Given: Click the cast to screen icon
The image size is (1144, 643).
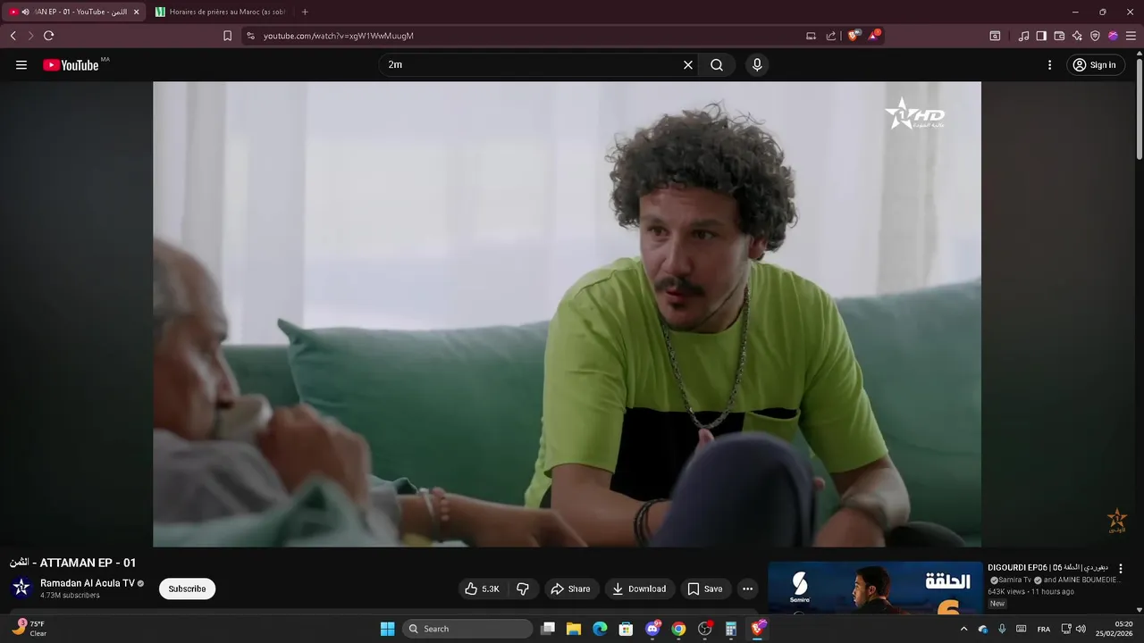Looking at the screenshot, I should 811,36.
